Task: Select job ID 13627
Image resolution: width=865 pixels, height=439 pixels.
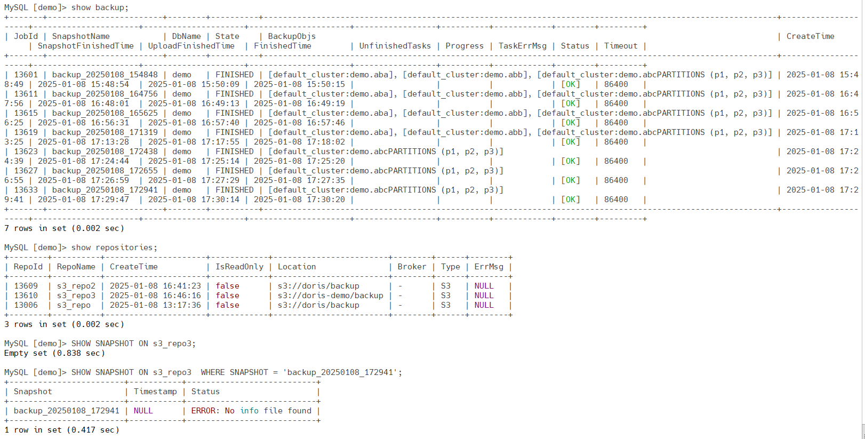Action: tap(26, 171)
